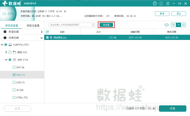Viewport: 190px width, 116px height.
Task: Sort by the 名称 column header
Action: [x=62, y=32]
